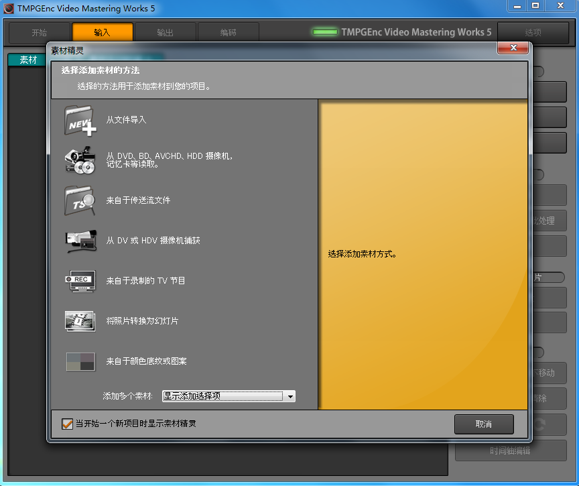
Task: Switch to the 输入 tab
Action: point(103,32)
